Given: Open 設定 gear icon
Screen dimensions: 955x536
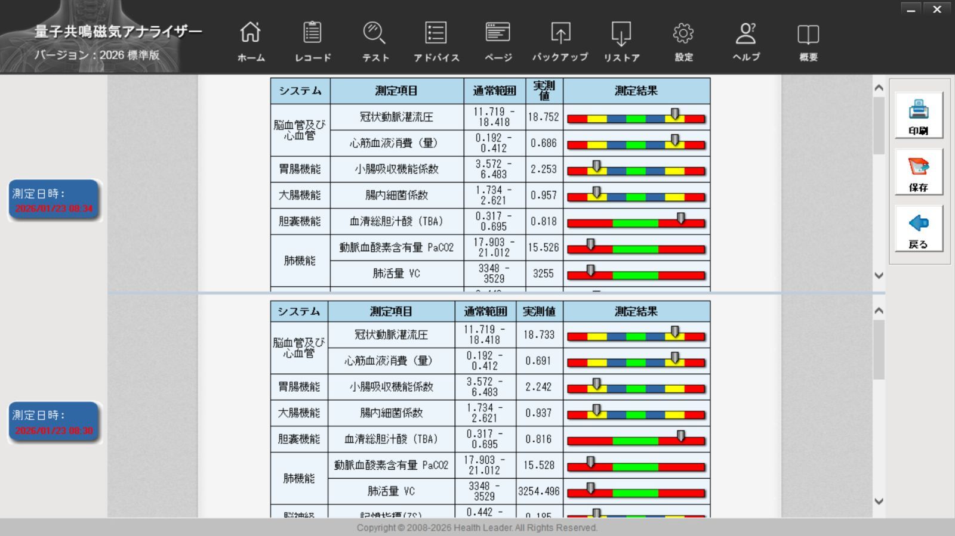Looking at the screenshot, I should point(683,33).
